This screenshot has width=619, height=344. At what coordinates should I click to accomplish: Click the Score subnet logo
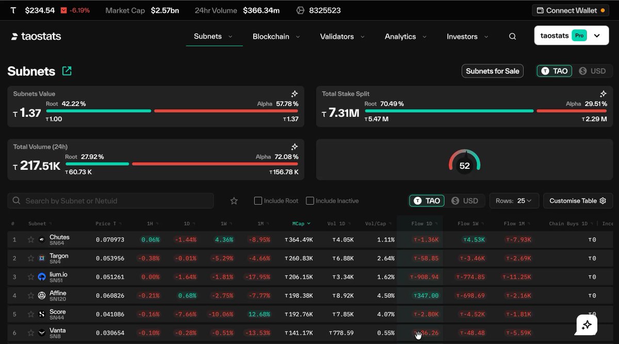(x=42, y=314)
